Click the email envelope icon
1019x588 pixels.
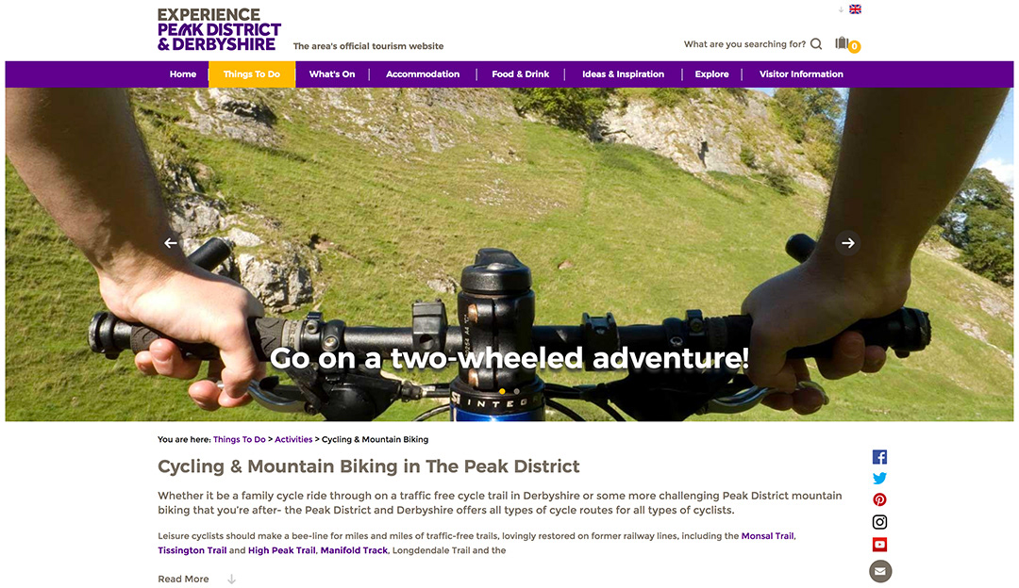[880, 571]
